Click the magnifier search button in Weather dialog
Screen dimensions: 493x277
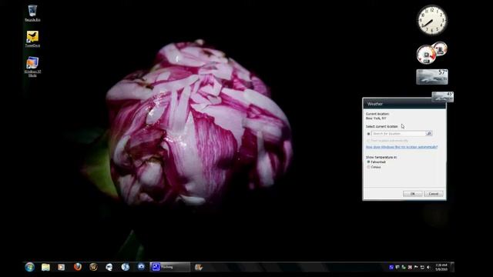pos(429,134)
